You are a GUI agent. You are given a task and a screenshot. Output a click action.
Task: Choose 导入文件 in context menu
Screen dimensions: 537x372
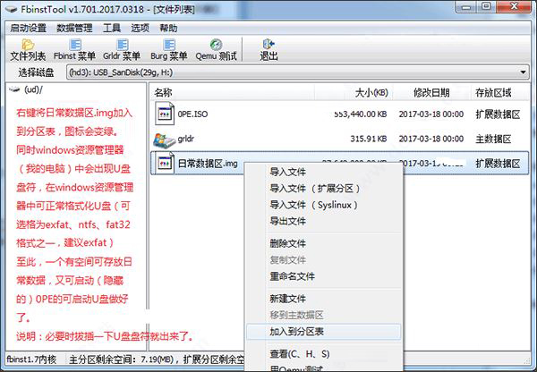click(x=324, y=172)
